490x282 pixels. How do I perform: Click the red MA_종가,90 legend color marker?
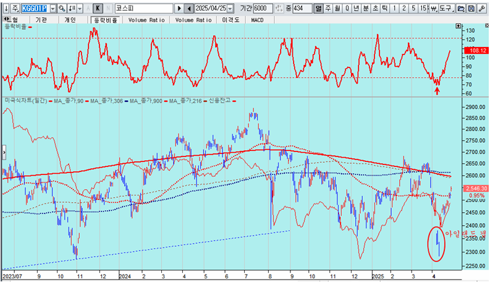[50, 100]
